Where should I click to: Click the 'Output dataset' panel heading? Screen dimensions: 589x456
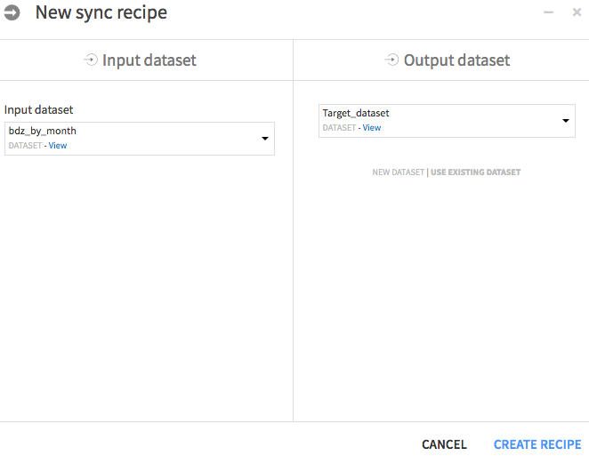[456, 60]
